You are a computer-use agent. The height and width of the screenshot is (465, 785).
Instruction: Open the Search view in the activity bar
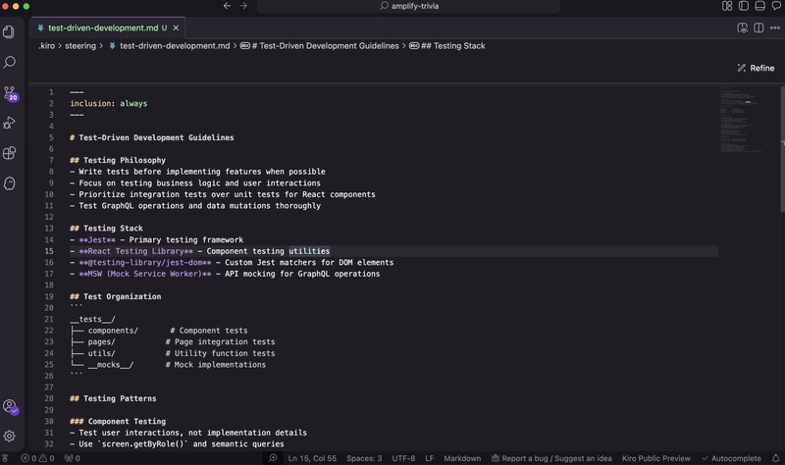coord(9,62)
